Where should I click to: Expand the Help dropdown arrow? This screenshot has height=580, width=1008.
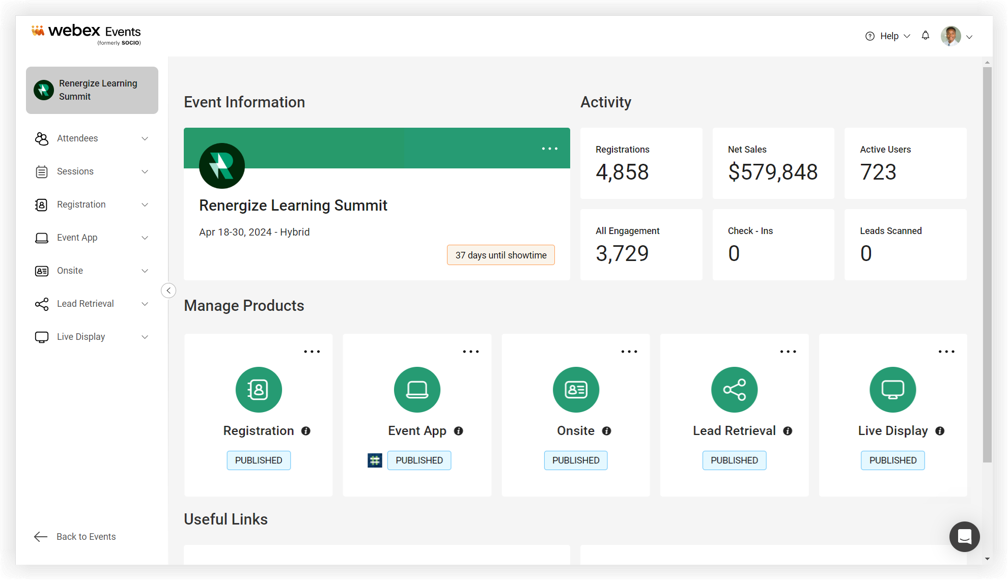907,36
